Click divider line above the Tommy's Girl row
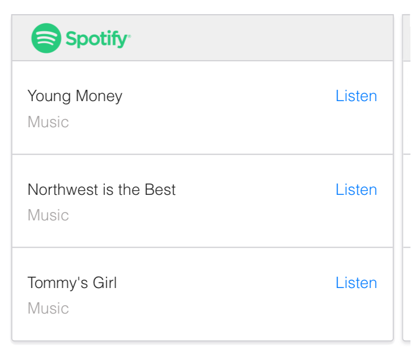This screenshot has width=411, height=363. tap(202, 247)
